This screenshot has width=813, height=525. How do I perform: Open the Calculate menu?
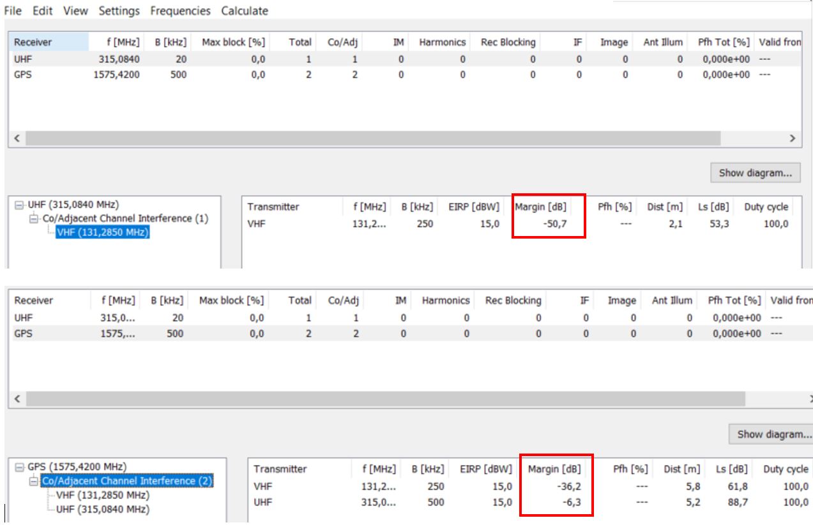pyautogui.click(x=245, y=11)
